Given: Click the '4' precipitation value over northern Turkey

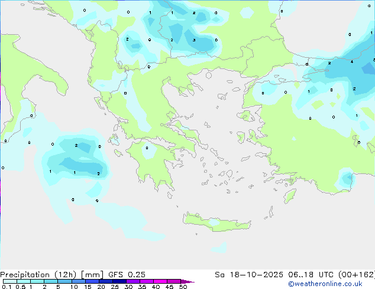Looking at the screenshot, I should tap(351, 62).
